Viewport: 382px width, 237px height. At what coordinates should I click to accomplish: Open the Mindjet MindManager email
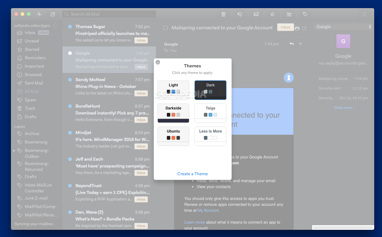(109, 139)
